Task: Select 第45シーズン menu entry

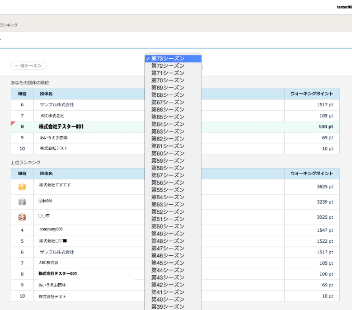Action: click(x=168, y=263)
